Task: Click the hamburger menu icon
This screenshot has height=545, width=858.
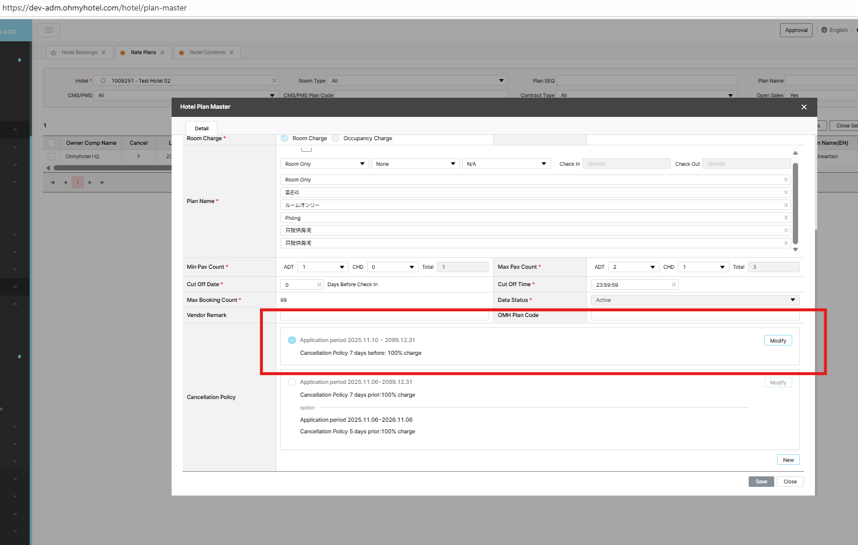Action: point(48,30)
